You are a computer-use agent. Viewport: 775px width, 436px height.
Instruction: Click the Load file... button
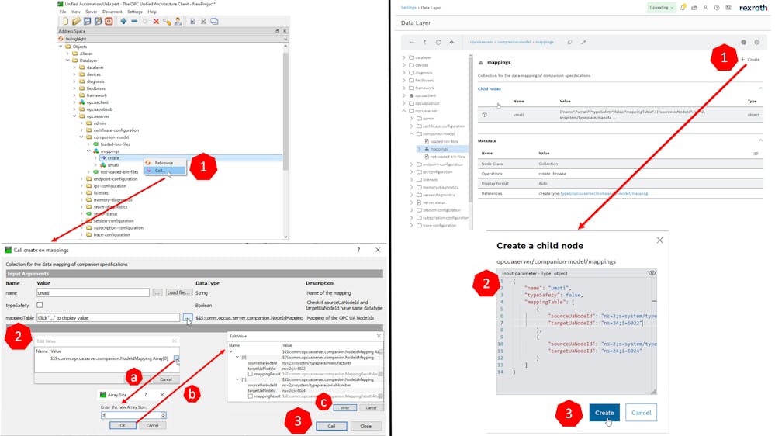pos(178,292)
